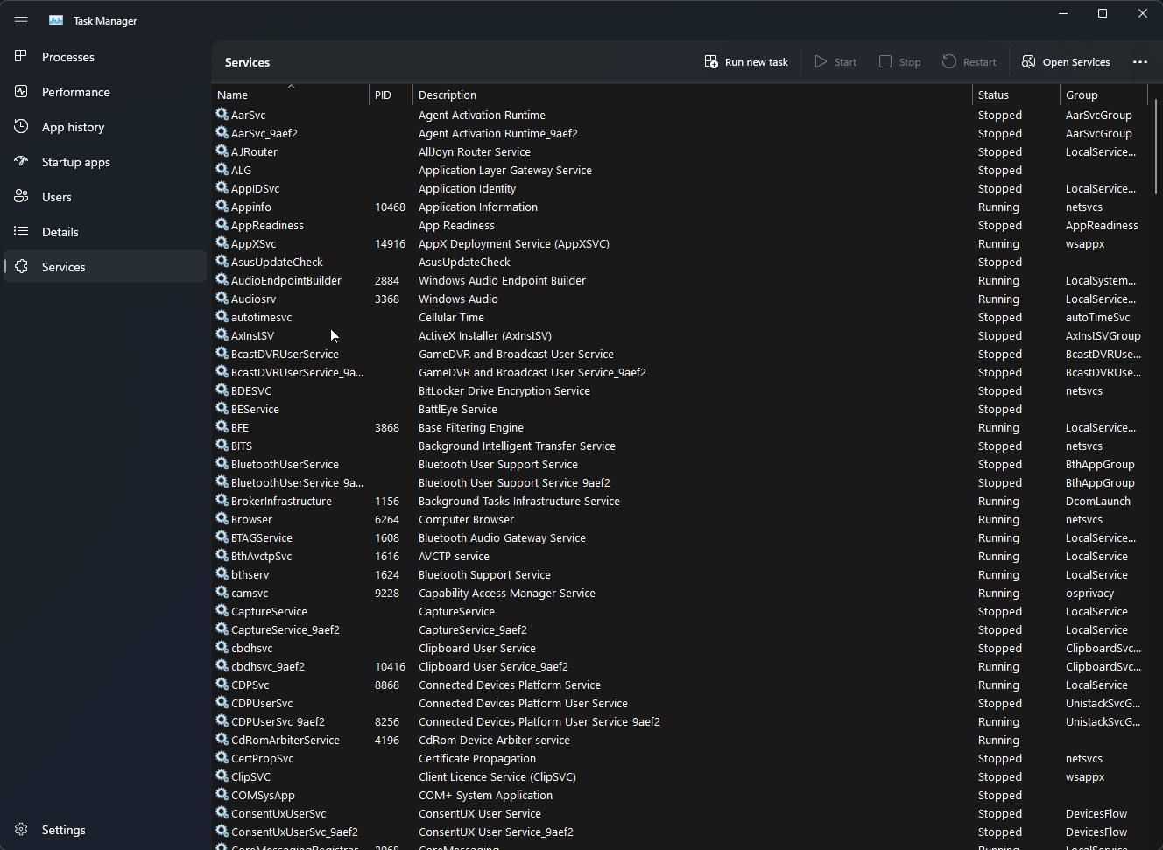This screenshot has width=1163, height=850.
Task: Select the BrokerInfrastructure service row
Action: point(681,501)
